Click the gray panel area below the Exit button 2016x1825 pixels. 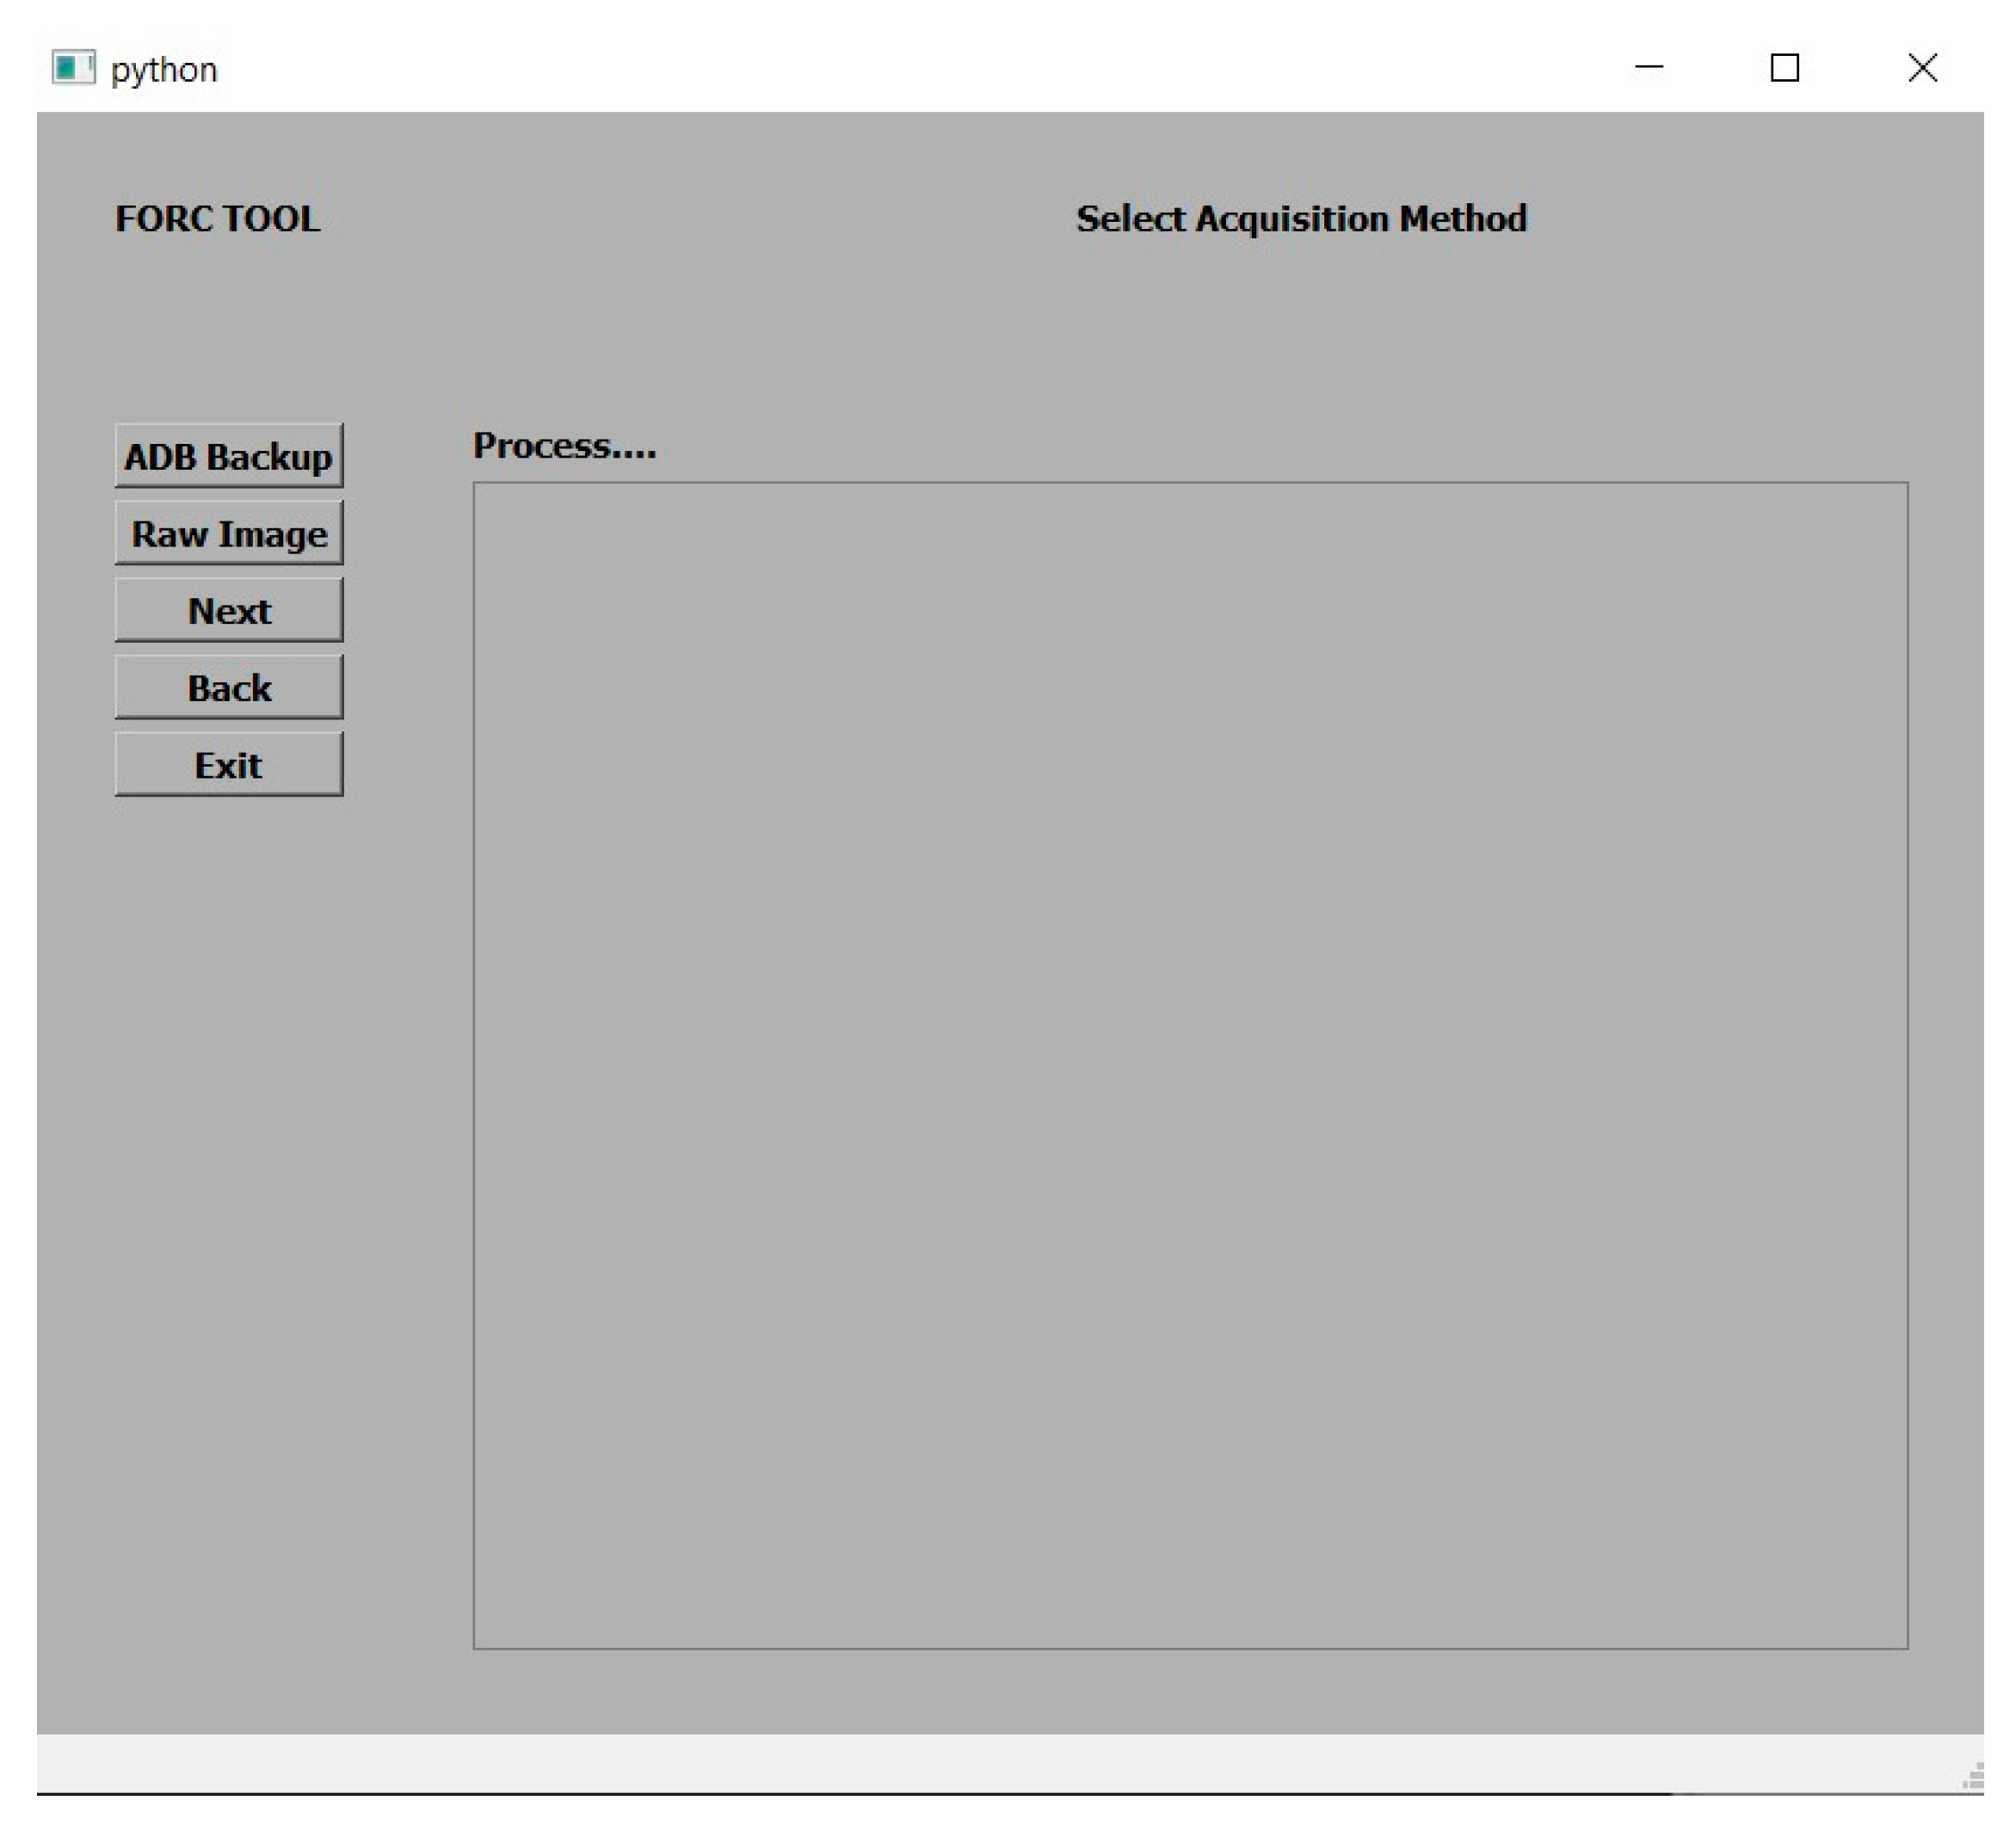(228, 1200)
